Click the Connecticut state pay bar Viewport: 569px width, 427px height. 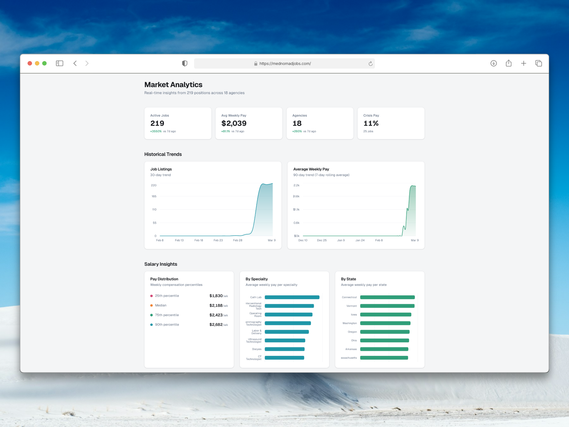pyautogui.click(x=387, y=297)
